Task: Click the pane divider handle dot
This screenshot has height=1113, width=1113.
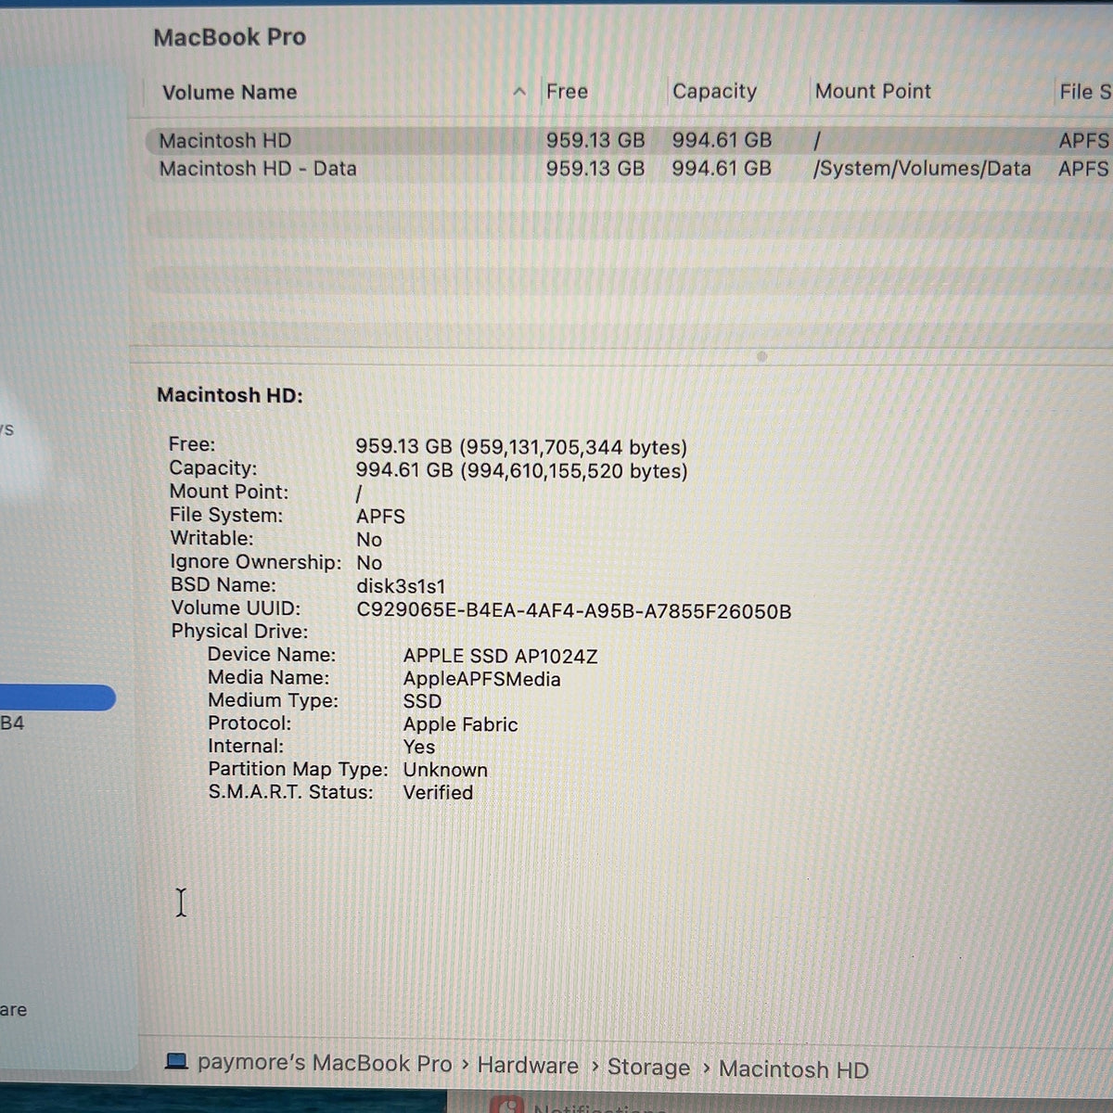Action: [761, 356]
